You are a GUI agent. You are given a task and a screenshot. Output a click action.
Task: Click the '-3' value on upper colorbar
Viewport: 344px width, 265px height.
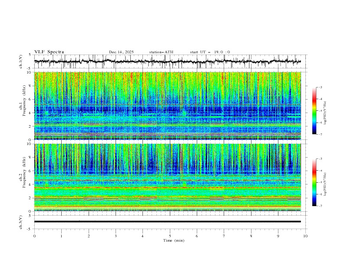tap(321, 87)
